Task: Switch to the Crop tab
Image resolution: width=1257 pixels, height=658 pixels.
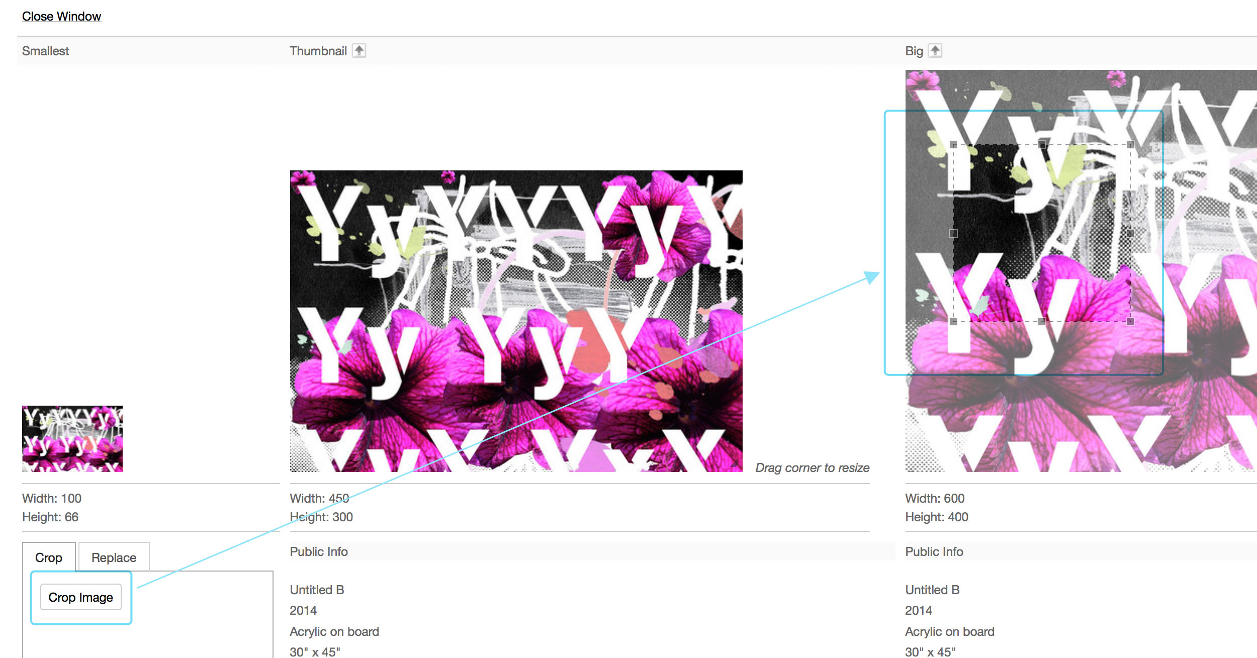Action: tap(49, 557)
